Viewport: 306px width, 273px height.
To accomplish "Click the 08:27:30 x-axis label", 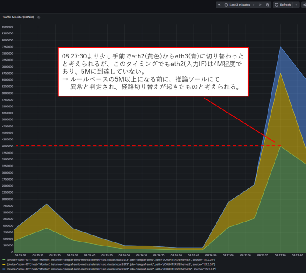I will [280, 255].
